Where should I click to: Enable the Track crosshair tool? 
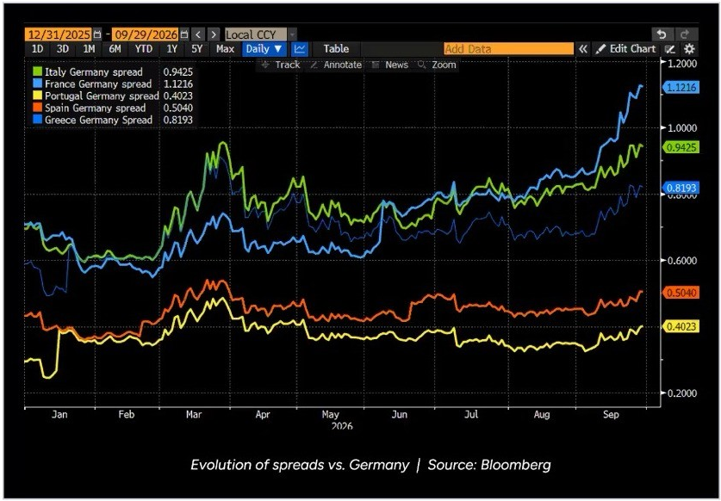(280, 65)
